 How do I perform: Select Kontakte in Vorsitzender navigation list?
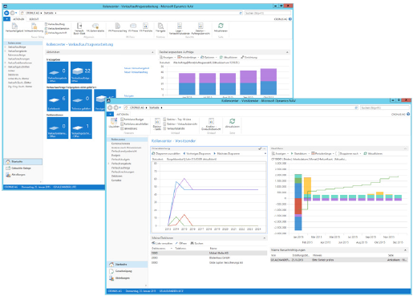116,180
